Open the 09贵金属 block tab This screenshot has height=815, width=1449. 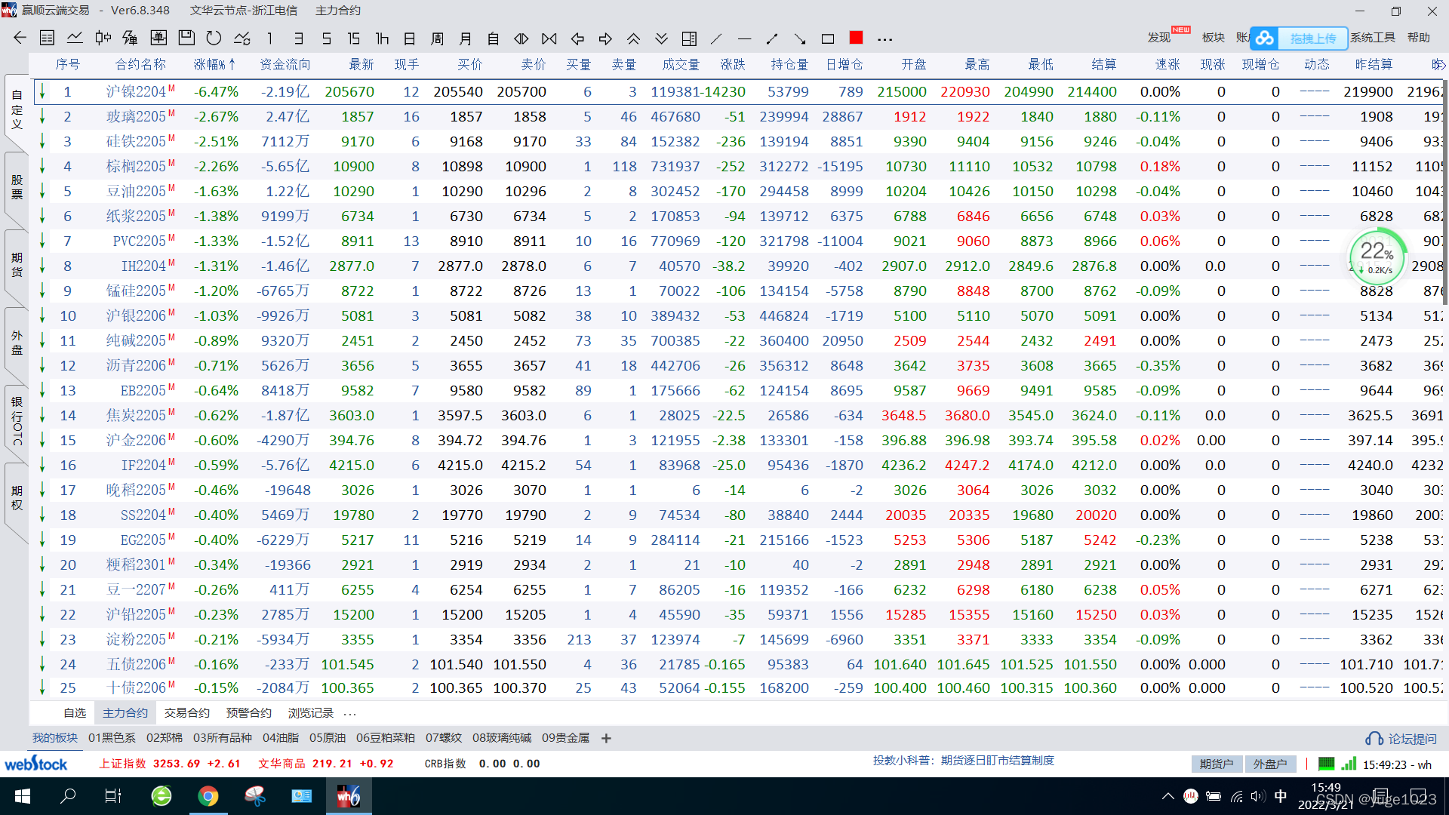tap(566, 738)
